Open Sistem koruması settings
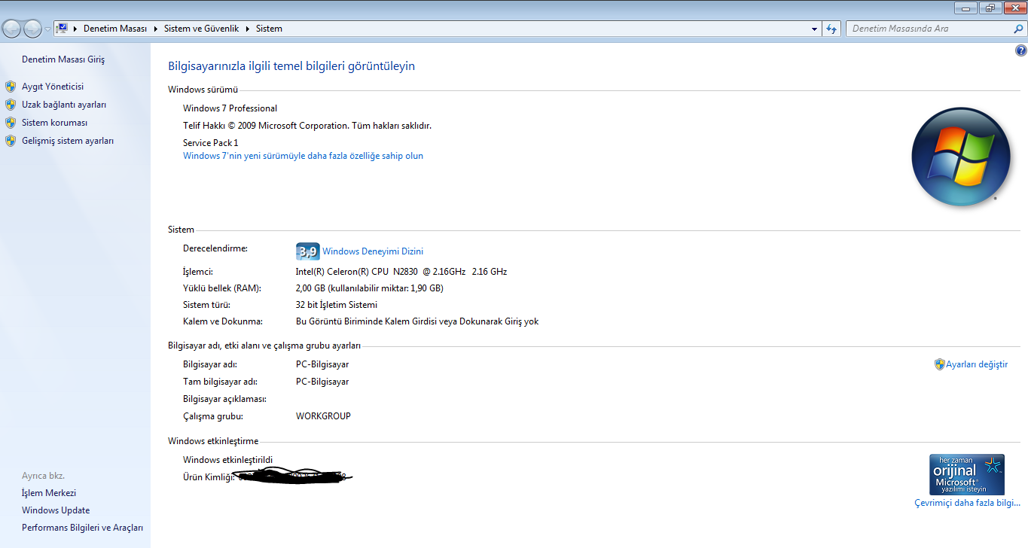 pyautogui.click(x=55, y=123)
